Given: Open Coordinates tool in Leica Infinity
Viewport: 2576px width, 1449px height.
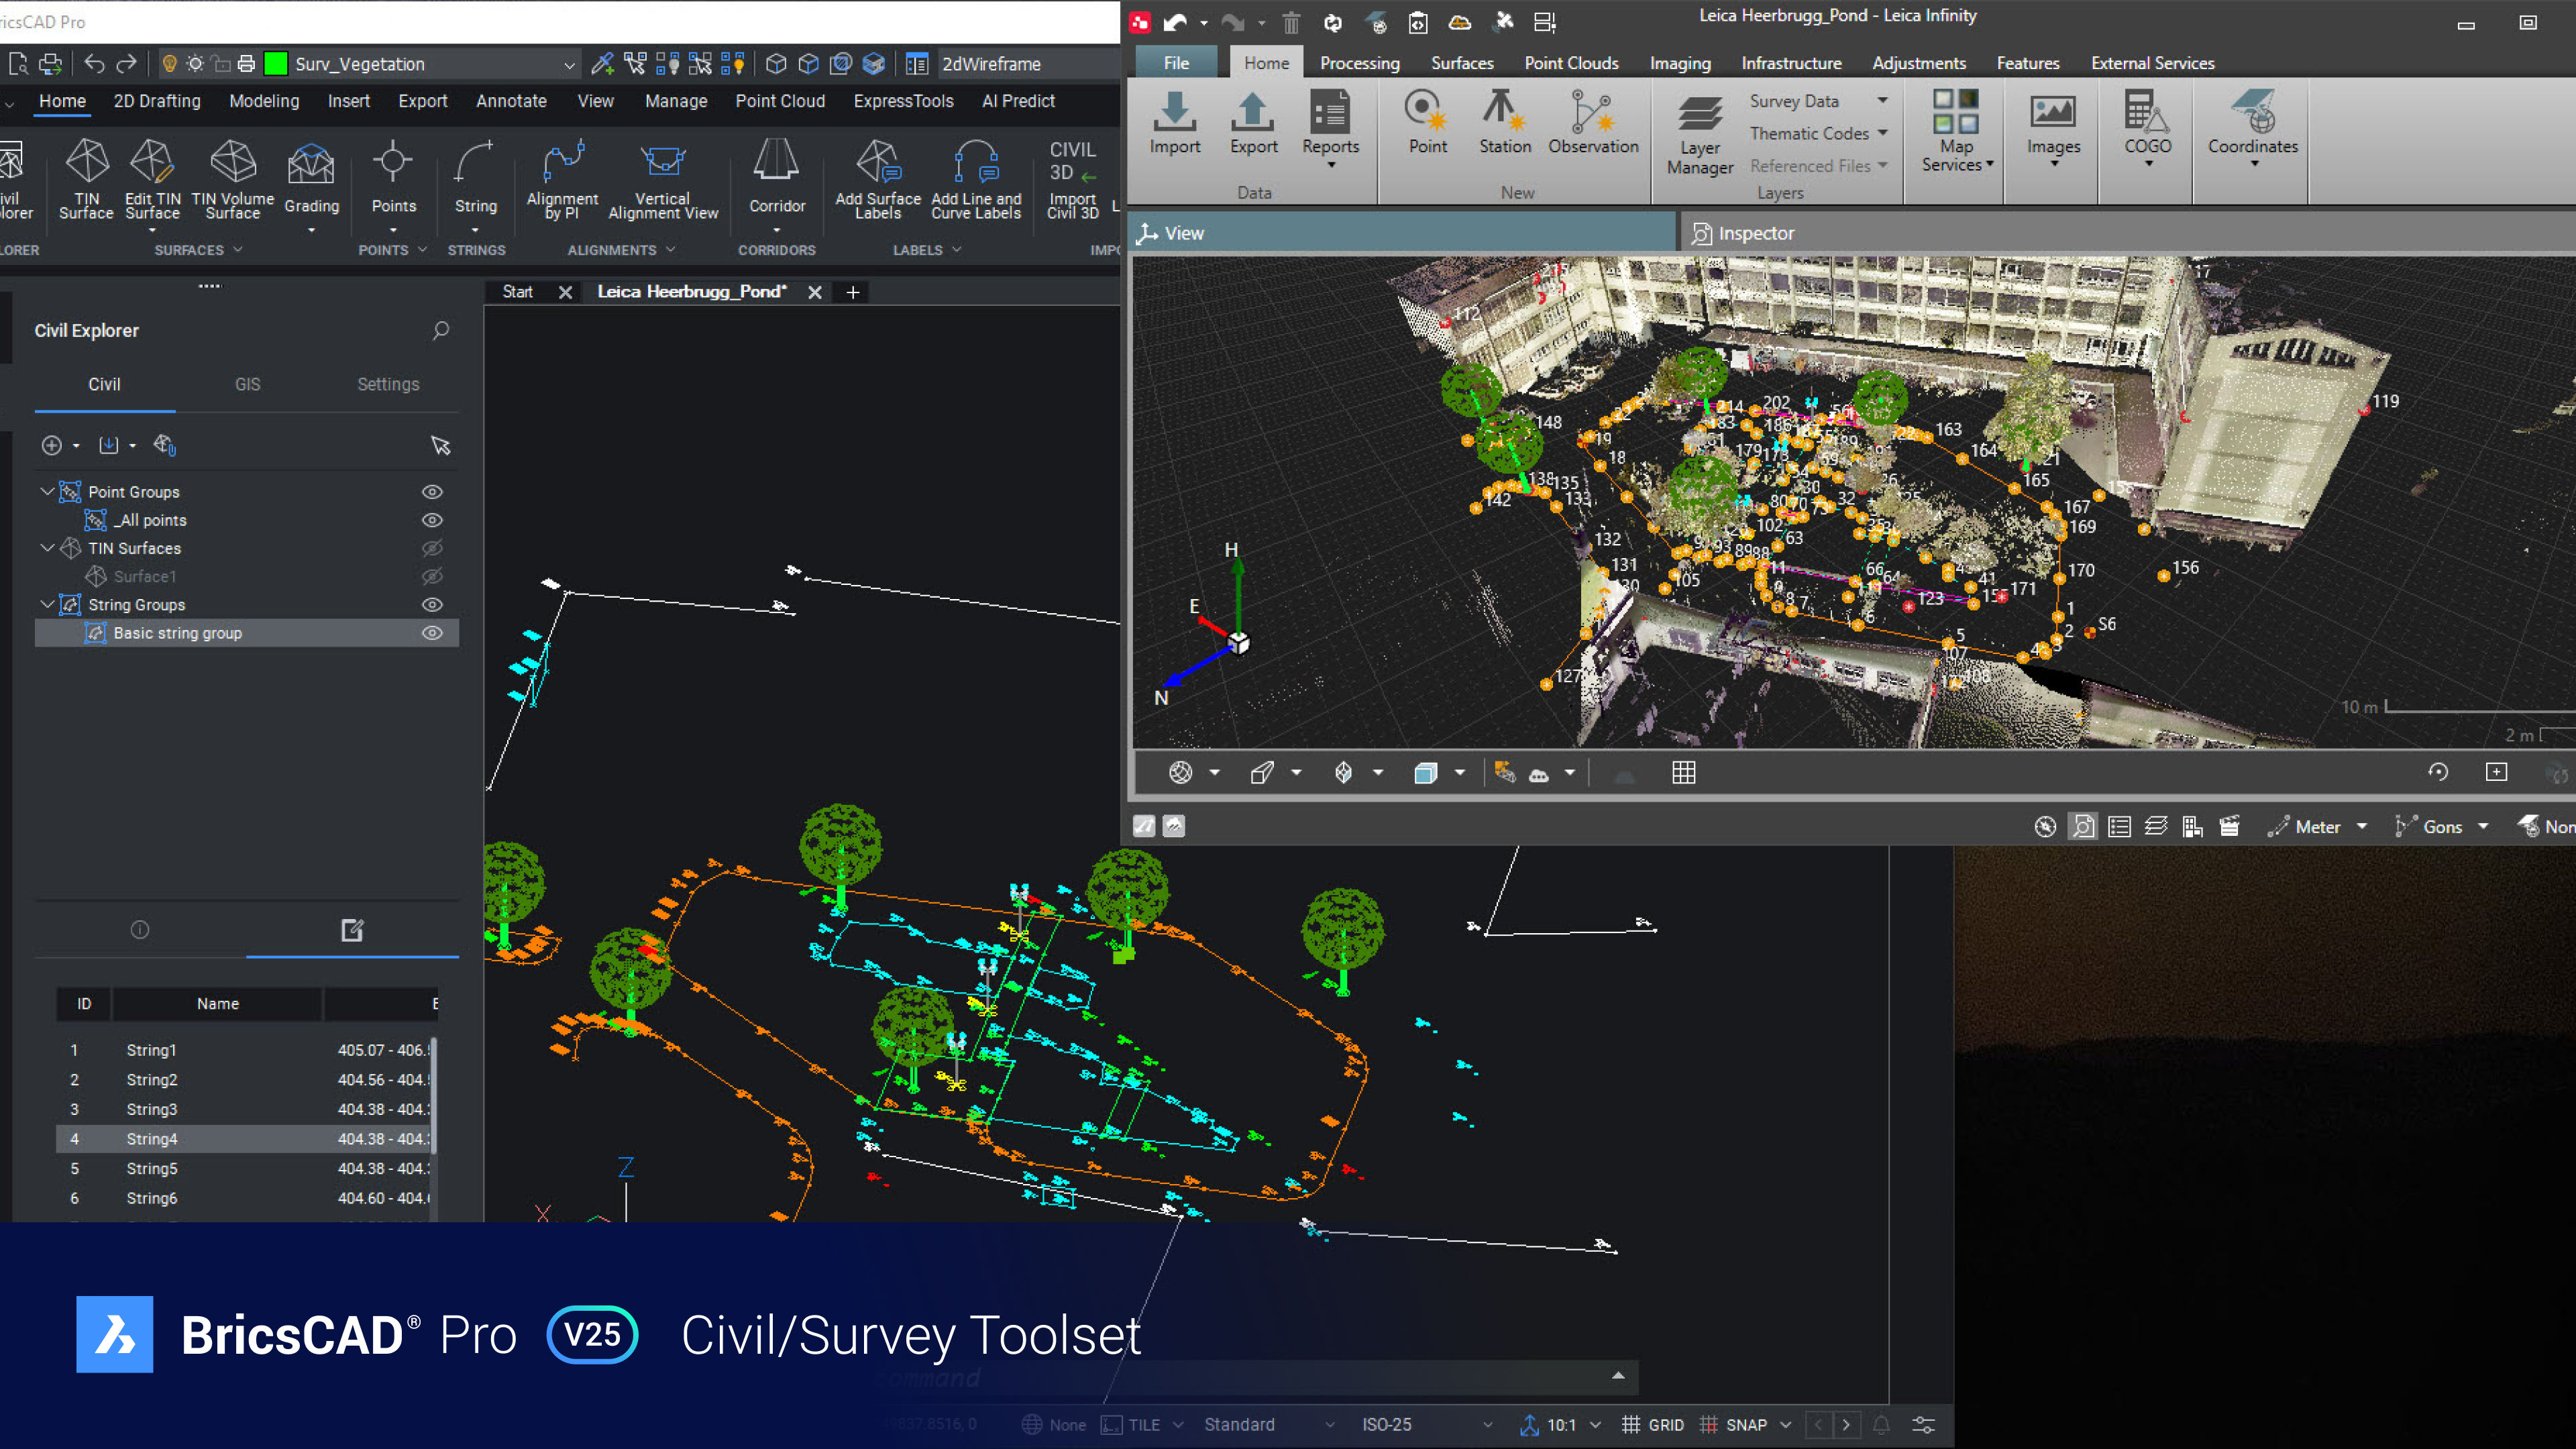Looking at the screenshot, I should click(2252, 128).
